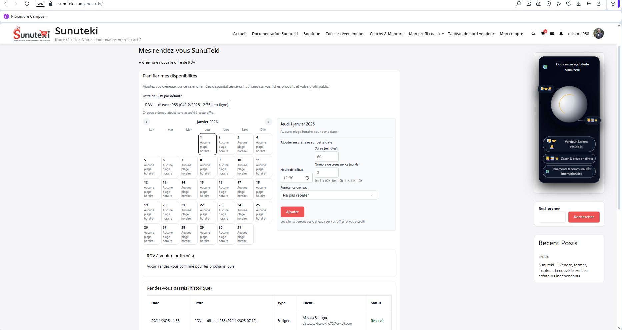Open the 'Répéter ce créneau' dropdown

(329, 195)
